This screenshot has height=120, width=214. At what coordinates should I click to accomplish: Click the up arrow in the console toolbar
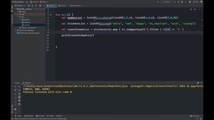tap(19, 87)
